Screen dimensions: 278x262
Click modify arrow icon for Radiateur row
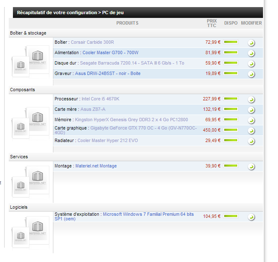(x=251, y=141)
